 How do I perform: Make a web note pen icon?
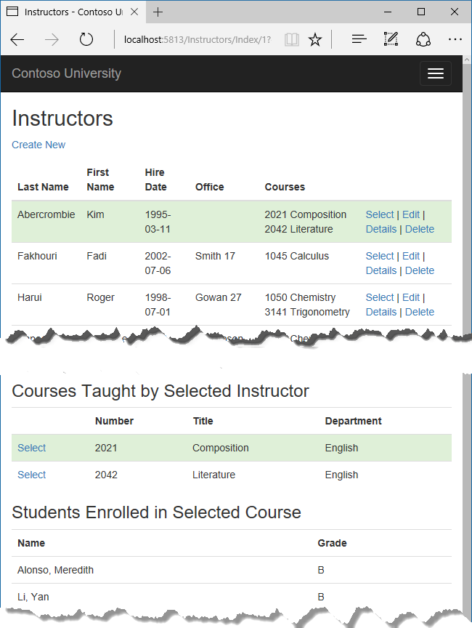[391, 40]
